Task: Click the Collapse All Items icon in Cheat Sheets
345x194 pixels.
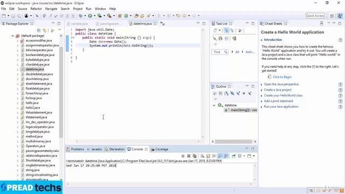Action: click(321, 23)
